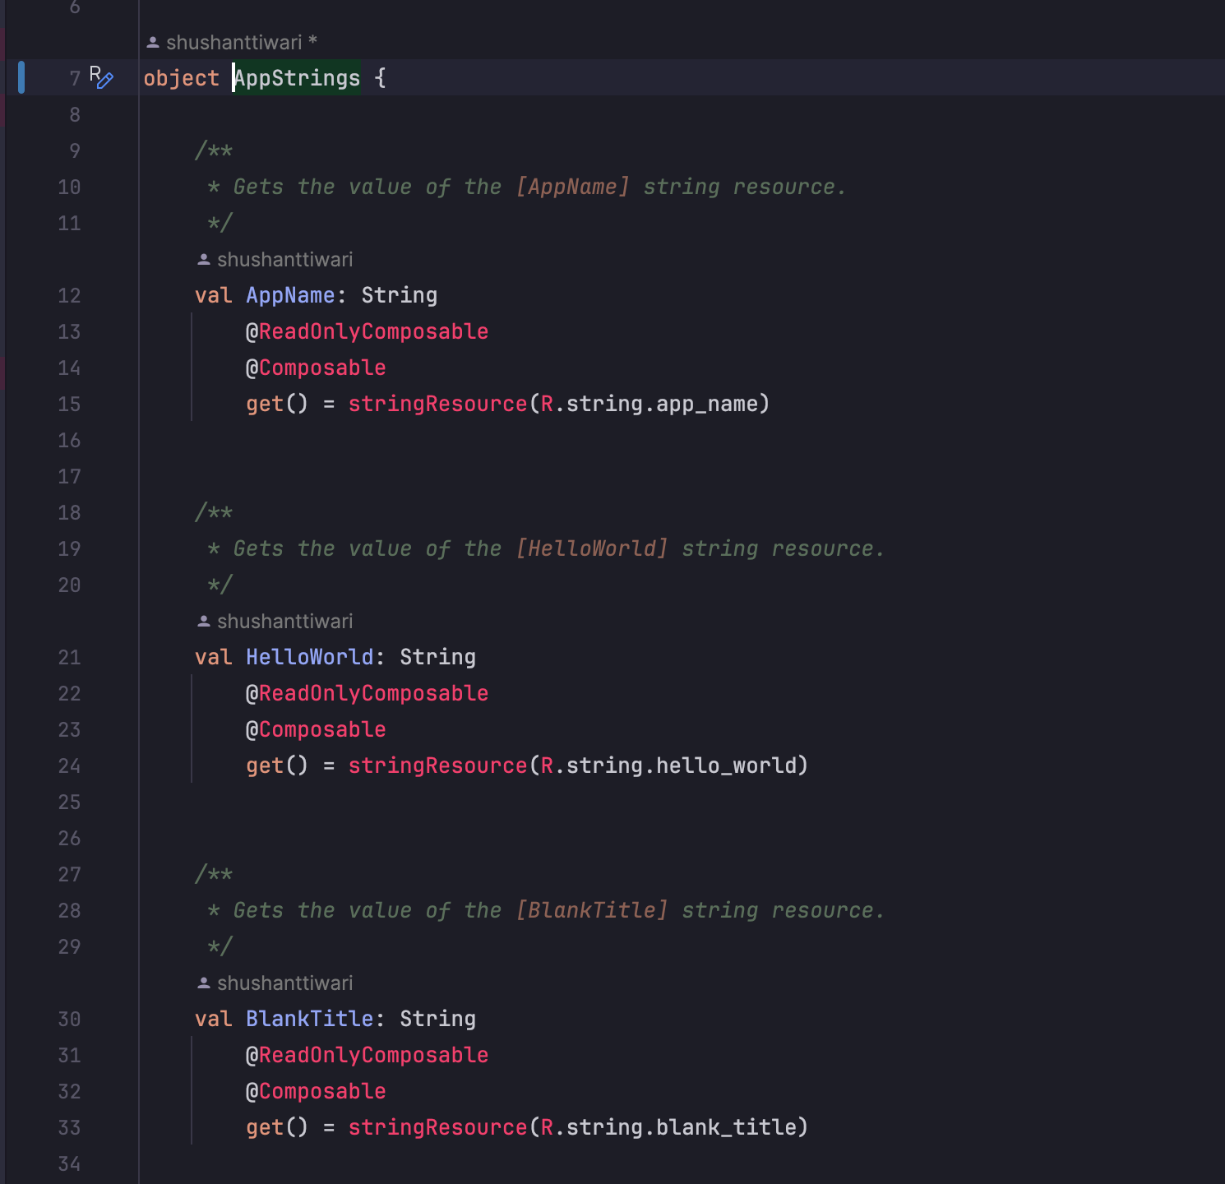This screenshot has height=1184, width=1225.
Task: Click the val keyword on line 21
Action: [x=214, y=657]
